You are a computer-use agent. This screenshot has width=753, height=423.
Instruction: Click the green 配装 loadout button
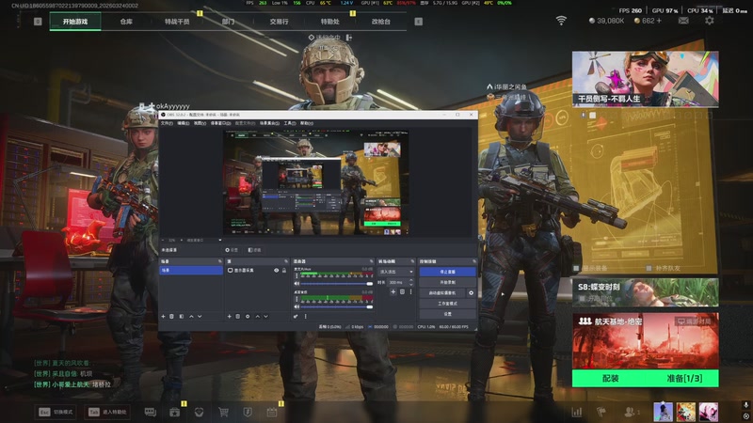tap(610, 379)
